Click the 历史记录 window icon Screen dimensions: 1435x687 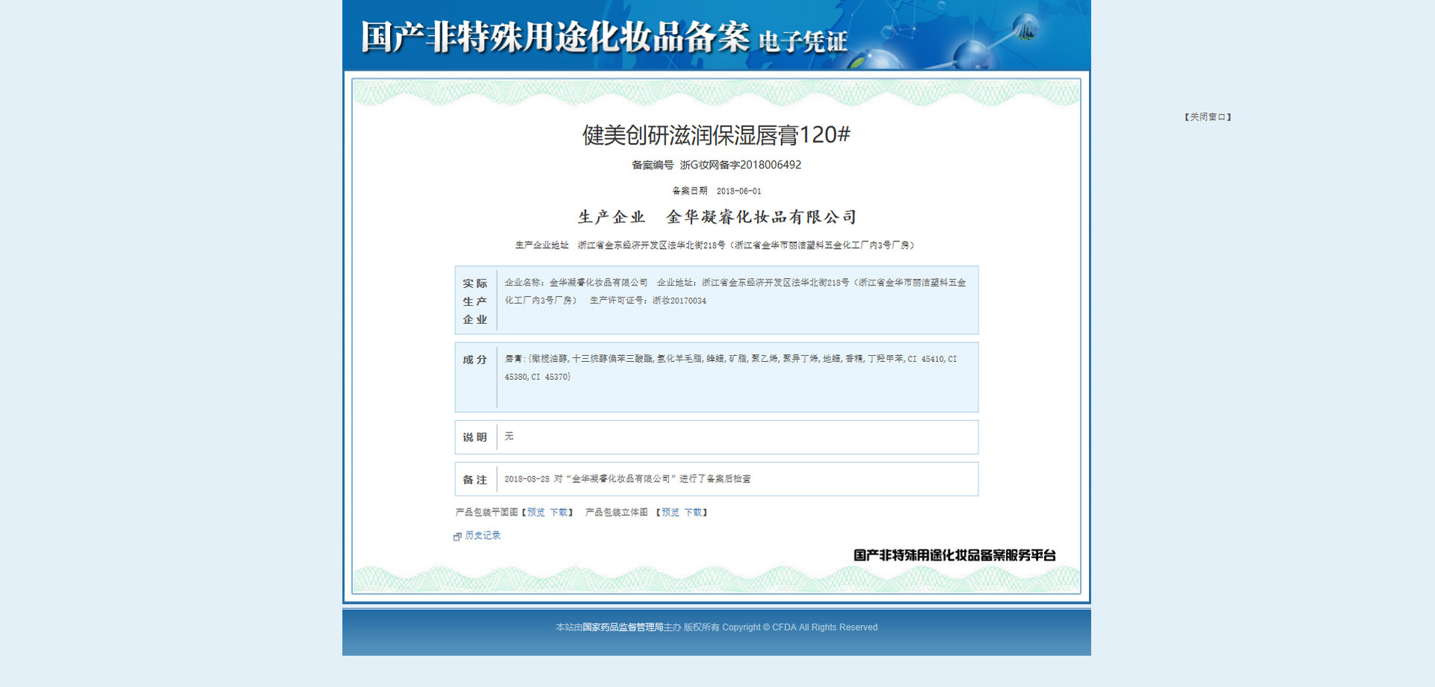tap(457, 536)
